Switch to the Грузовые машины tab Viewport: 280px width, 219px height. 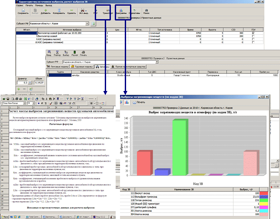click(82, 66)
